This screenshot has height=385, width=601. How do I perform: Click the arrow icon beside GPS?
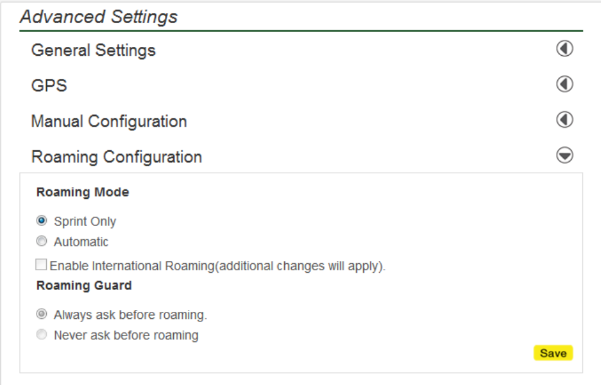(x=564, y=84)
